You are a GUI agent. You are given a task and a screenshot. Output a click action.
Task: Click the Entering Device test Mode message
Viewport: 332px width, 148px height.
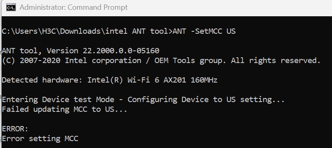point(58,99)
